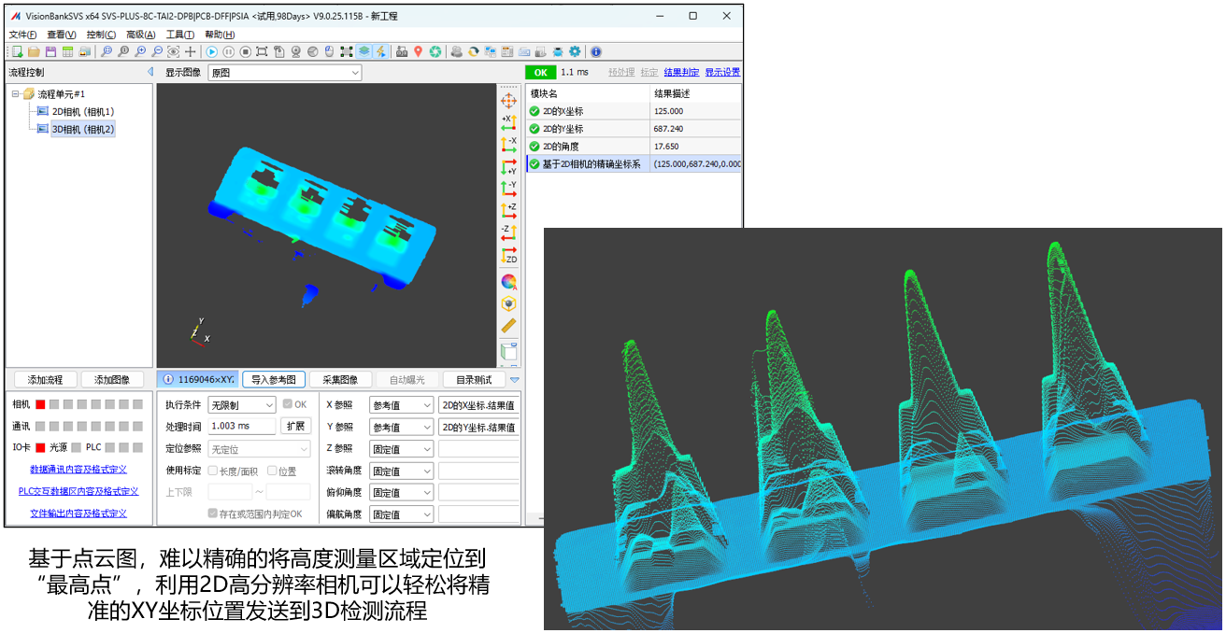Click the blue gear settings icon in toolbar

575,52
